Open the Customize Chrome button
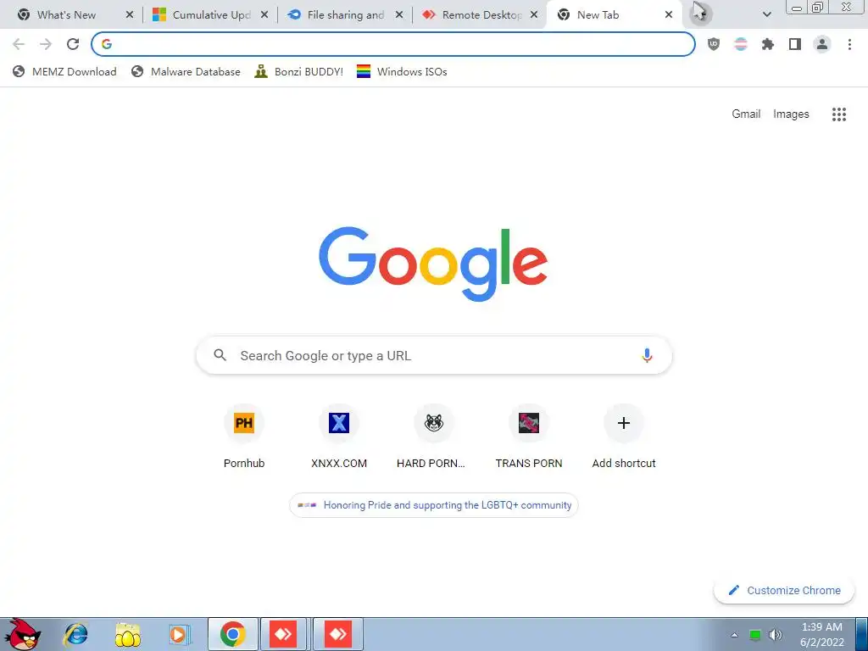 784,590
